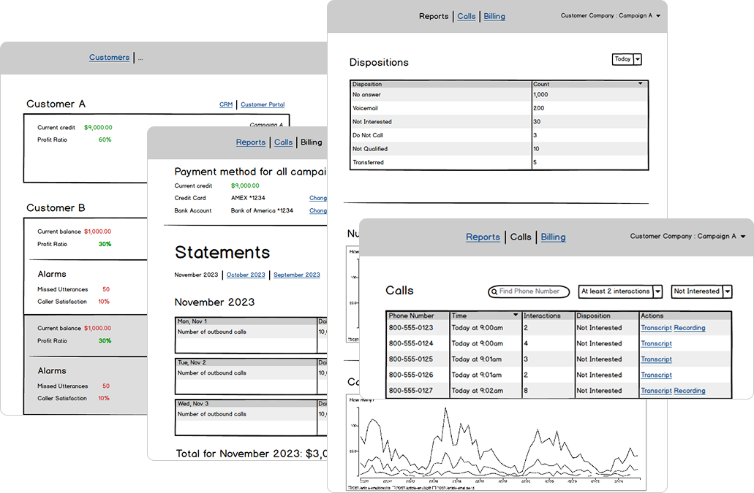Image resolution: width=754 pixels, height=493 pixels.
Task: Expand the 'At least 2 interactions' filter
Action: (x=657, y=291)
